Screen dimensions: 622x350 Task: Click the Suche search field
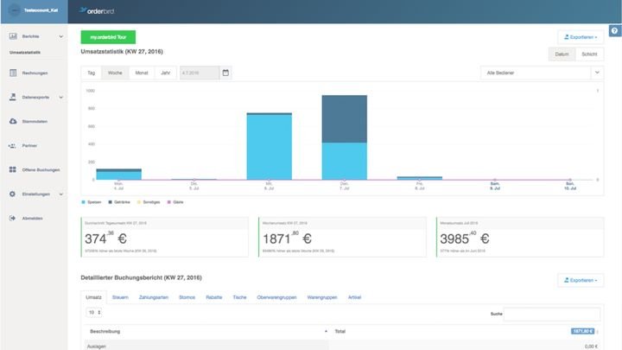(x=554, y=315)
